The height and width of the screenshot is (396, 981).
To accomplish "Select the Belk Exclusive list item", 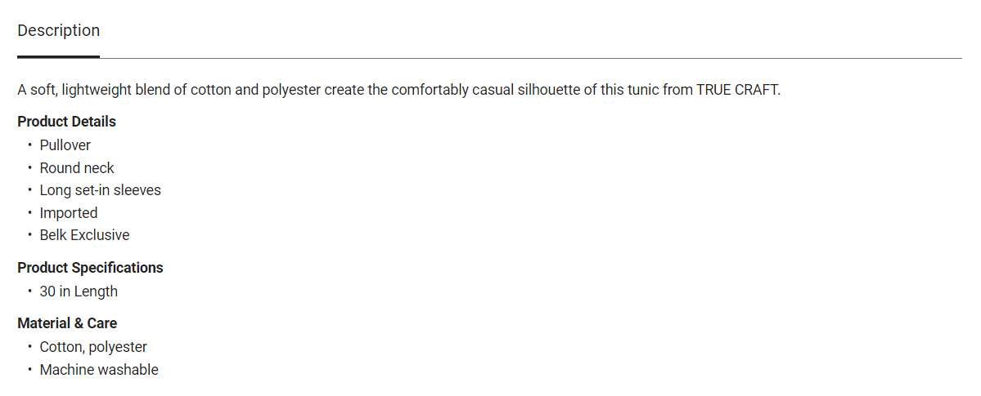I will coord(84,235).
